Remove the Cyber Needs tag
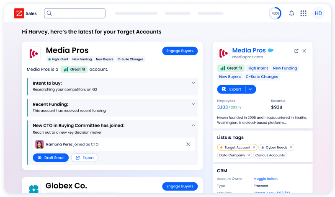Image resolution: width=335 pixels, height=197 pixels. (291, 148)
